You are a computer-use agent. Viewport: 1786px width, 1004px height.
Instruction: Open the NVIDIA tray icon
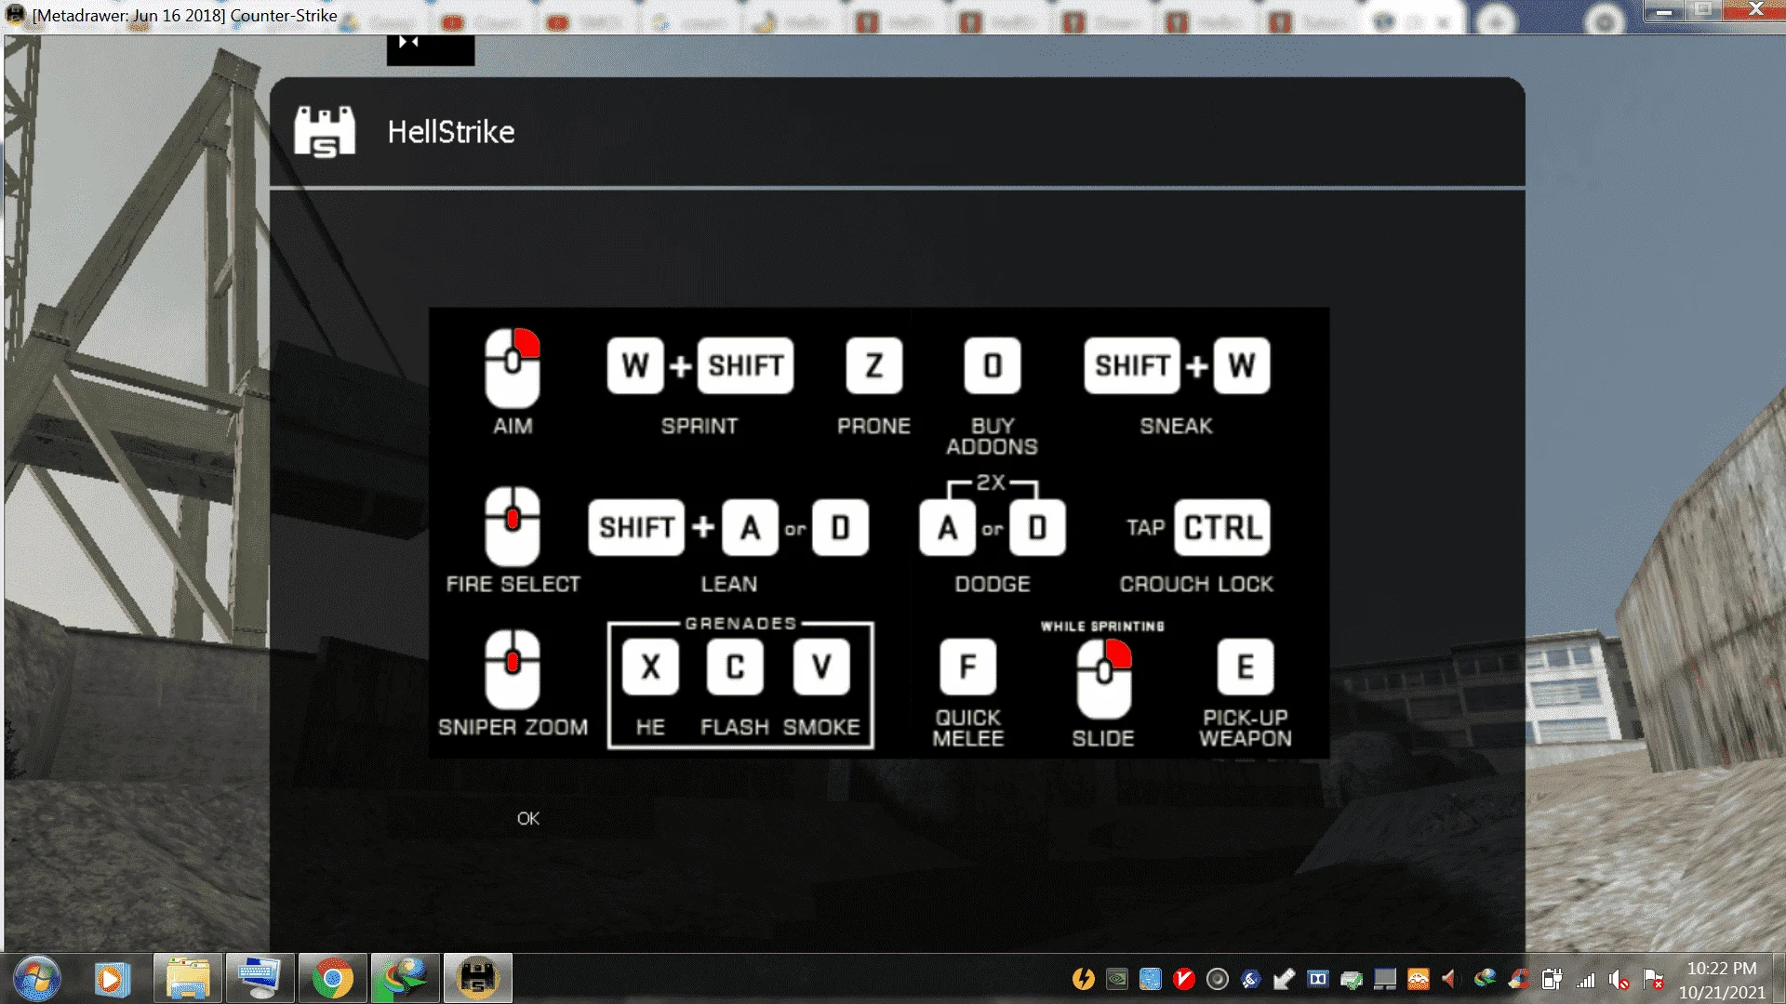(x=1117, y=979)
